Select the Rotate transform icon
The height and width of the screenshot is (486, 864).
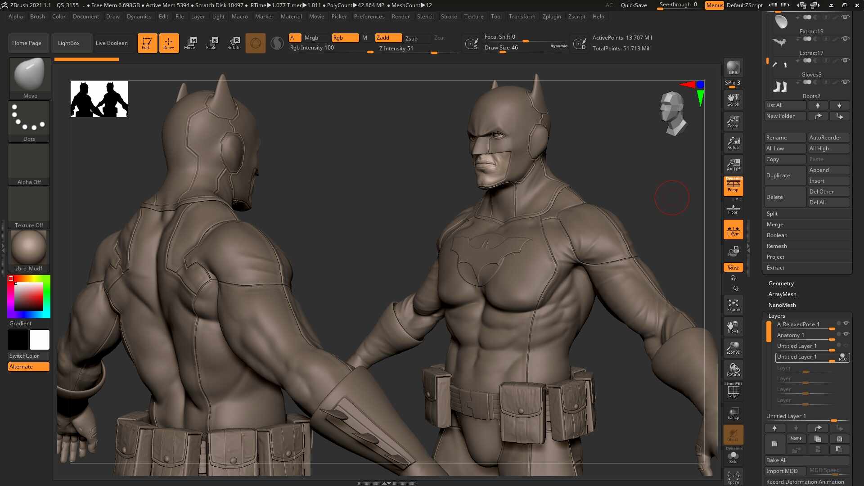point(234,43)
